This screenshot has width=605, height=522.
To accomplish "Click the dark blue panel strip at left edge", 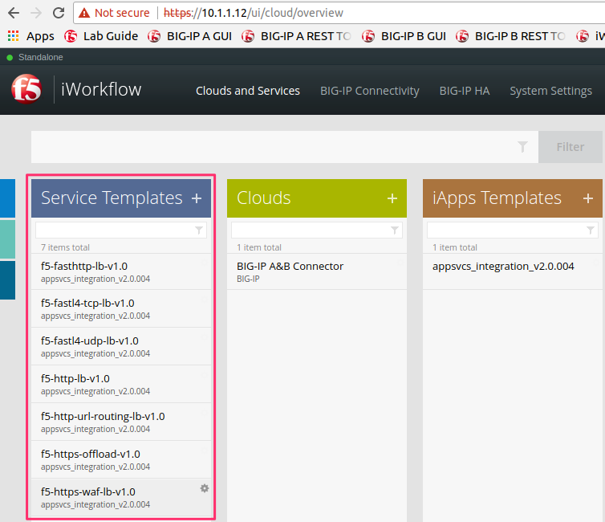I will pos(8,280).
